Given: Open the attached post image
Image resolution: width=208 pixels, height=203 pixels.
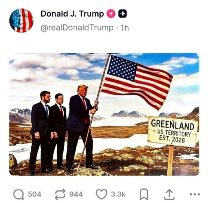Looking at the screenshot, I should 104,114.
